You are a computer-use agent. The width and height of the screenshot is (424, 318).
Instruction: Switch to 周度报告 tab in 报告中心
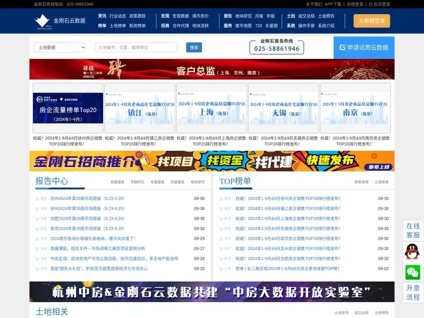click(x=117, y=182)
